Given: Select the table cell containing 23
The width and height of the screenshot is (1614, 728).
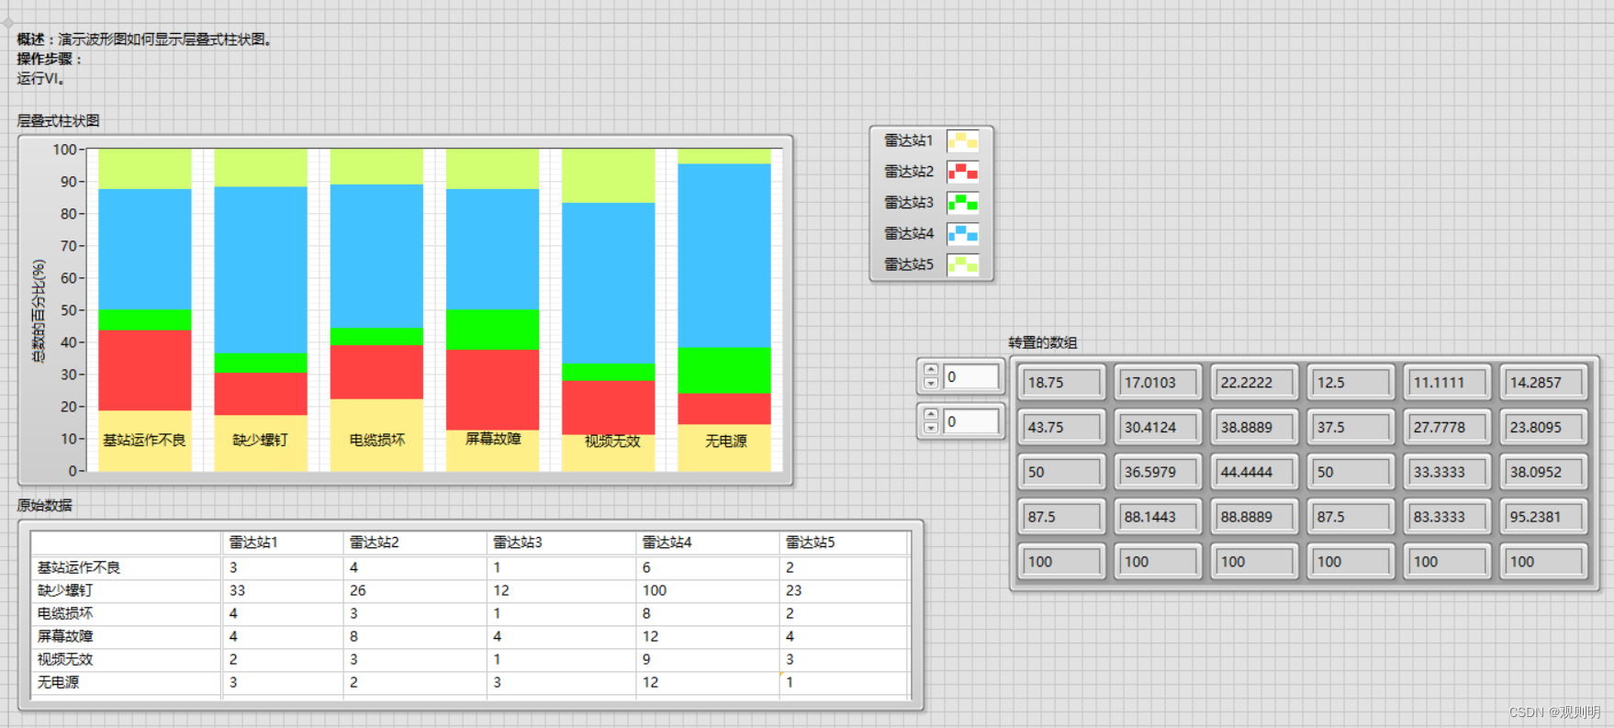Looking at the screenshot, I should pyautogui.click(x=844, y=590).
